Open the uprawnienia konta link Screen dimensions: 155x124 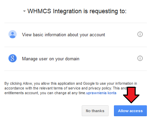coord(101,93)
